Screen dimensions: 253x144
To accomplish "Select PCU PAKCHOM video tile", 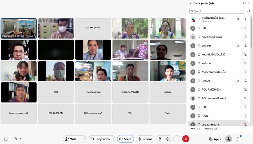I will [x=56, y=114].
